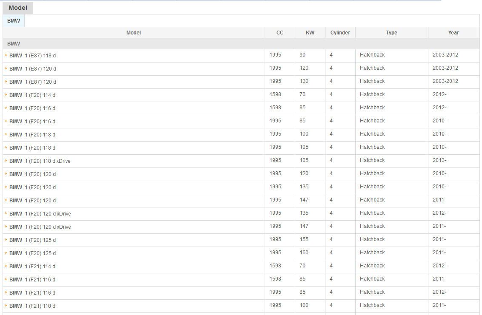Click Hatchback in F21 118 d row
This screenshot has height=315, width=482.
(x=372, y=305)
